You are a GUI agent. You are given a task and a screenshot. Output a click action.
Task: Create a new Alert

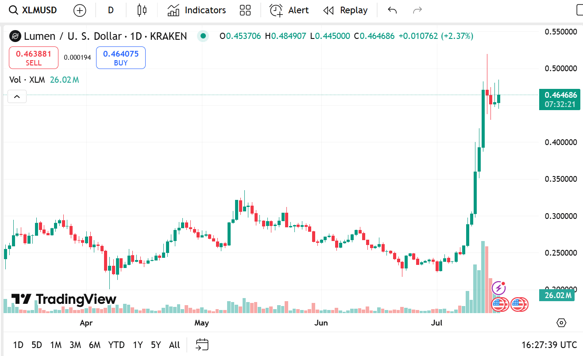pos(289,10)
